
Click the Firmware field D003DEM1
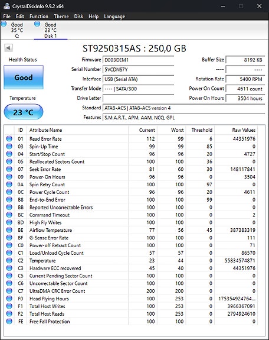138,60
